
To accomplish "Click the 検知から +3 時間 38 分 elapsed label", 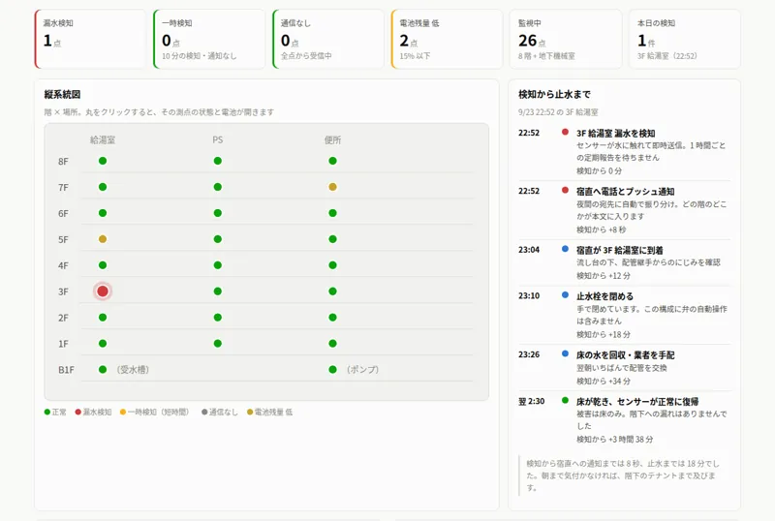I will tap(614, 440).
